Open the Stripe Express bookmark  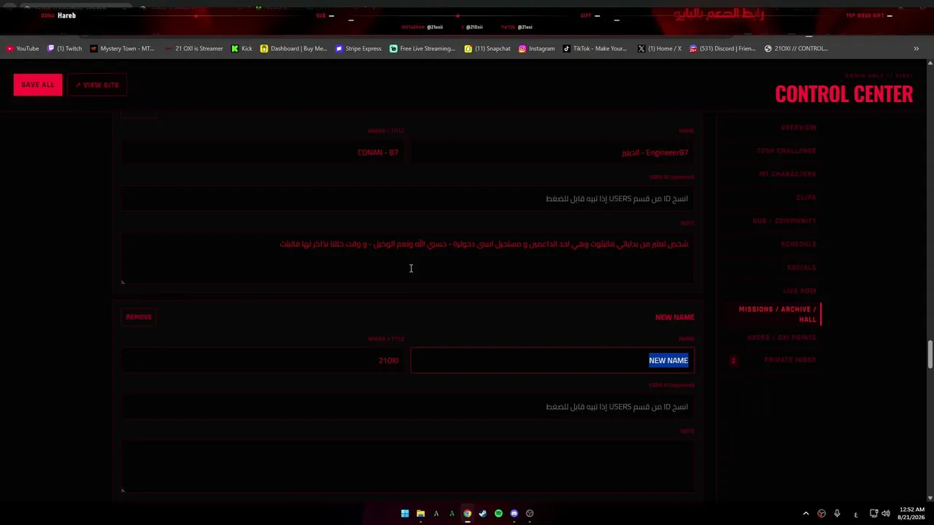358,49
